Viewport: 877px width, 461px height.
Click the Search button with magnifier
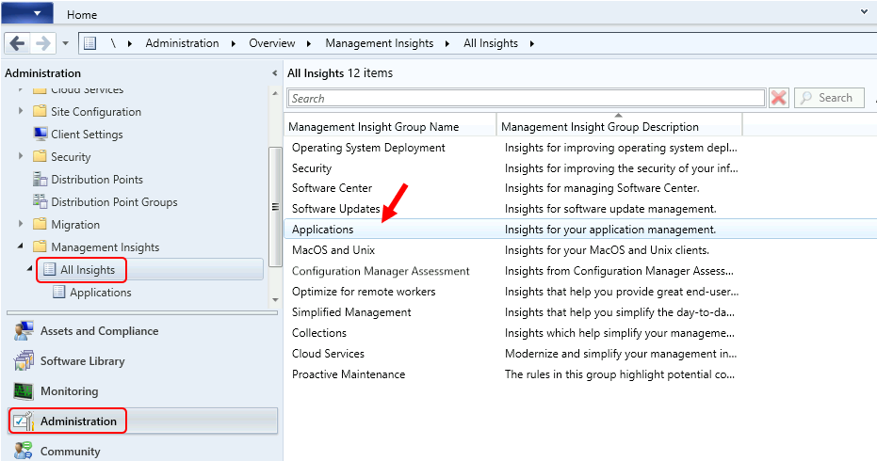829,98
